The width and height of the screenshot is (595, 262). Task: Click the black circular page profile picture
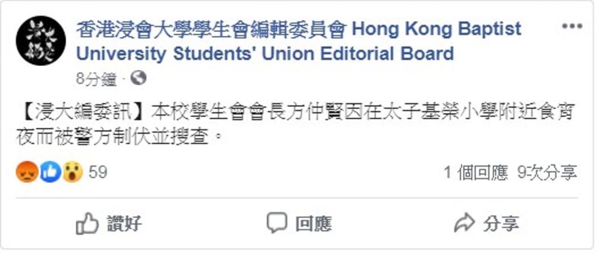40,40
